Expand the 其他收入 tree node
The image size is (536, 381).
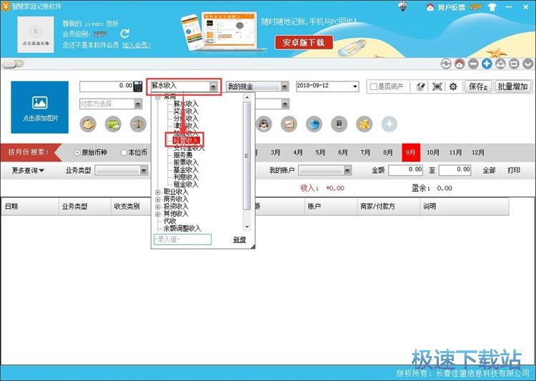(158, 214)
